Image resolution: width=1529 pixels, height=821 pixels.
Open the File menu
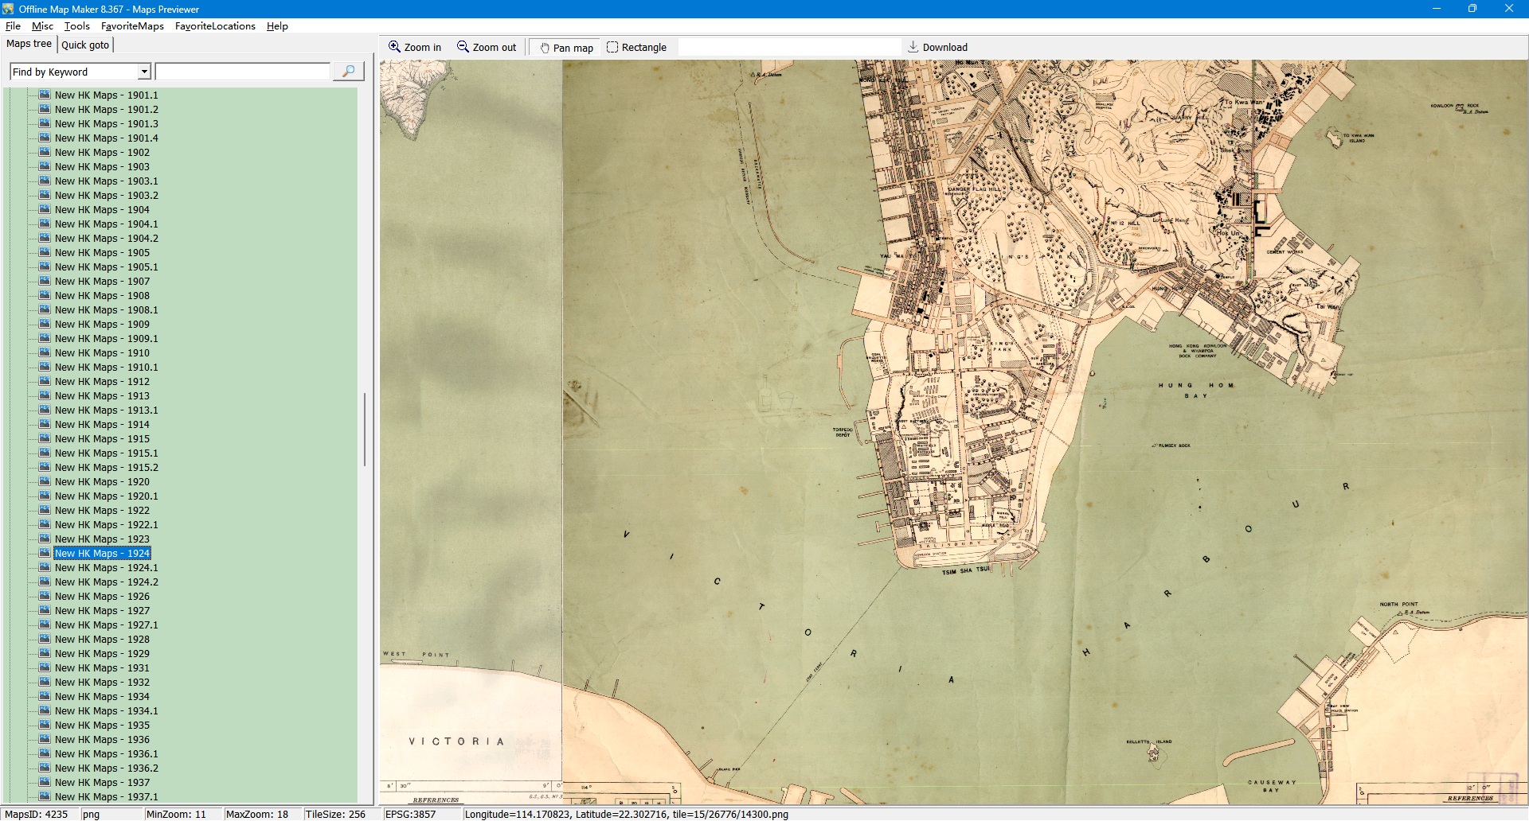(13, 26)
